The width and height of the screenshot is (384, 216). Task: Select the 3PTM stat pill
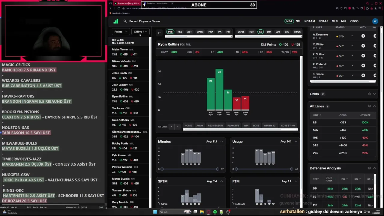tap(200, 32)
